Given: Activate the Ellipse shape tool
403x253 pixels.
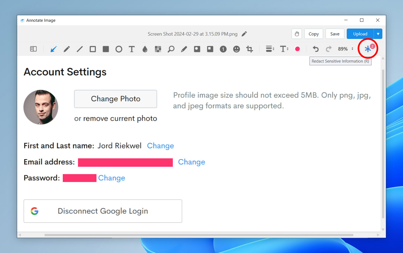Looking at the screenshot, I should point(119,49).
